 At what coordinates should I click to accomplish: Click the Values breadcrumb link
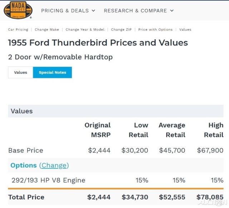[185, 30]
